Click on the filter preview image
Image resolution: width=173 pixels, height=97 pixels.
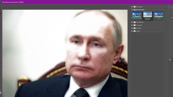pos(65,53)
